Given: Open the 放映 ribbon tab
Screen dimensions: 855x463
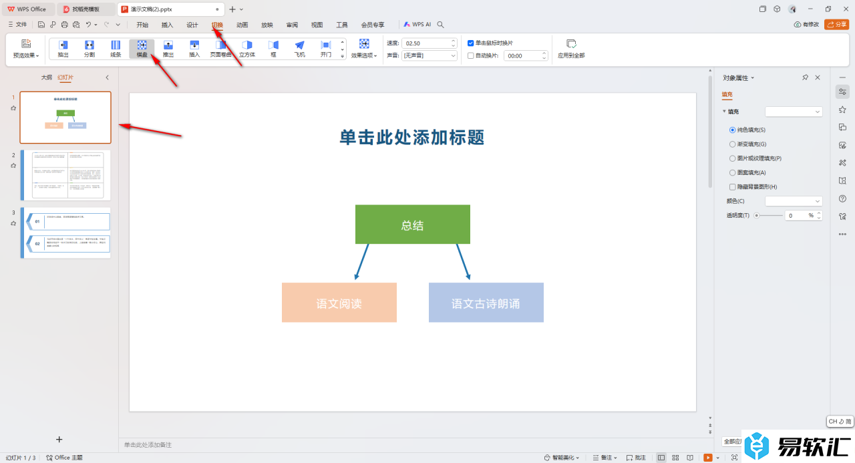Looking at the screenshot, I should click(267, 25).
